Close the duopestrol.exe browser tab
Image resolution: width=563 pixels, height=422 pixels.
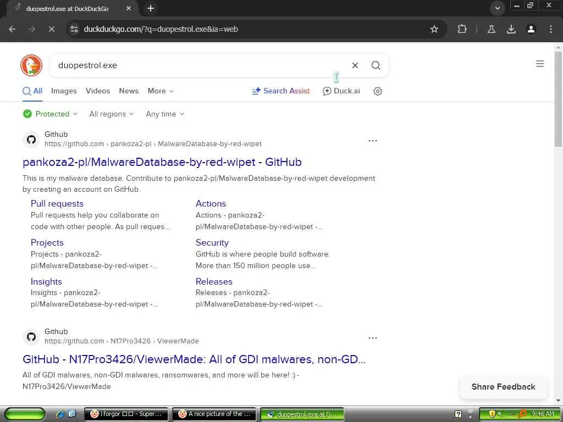click(129, 8)
